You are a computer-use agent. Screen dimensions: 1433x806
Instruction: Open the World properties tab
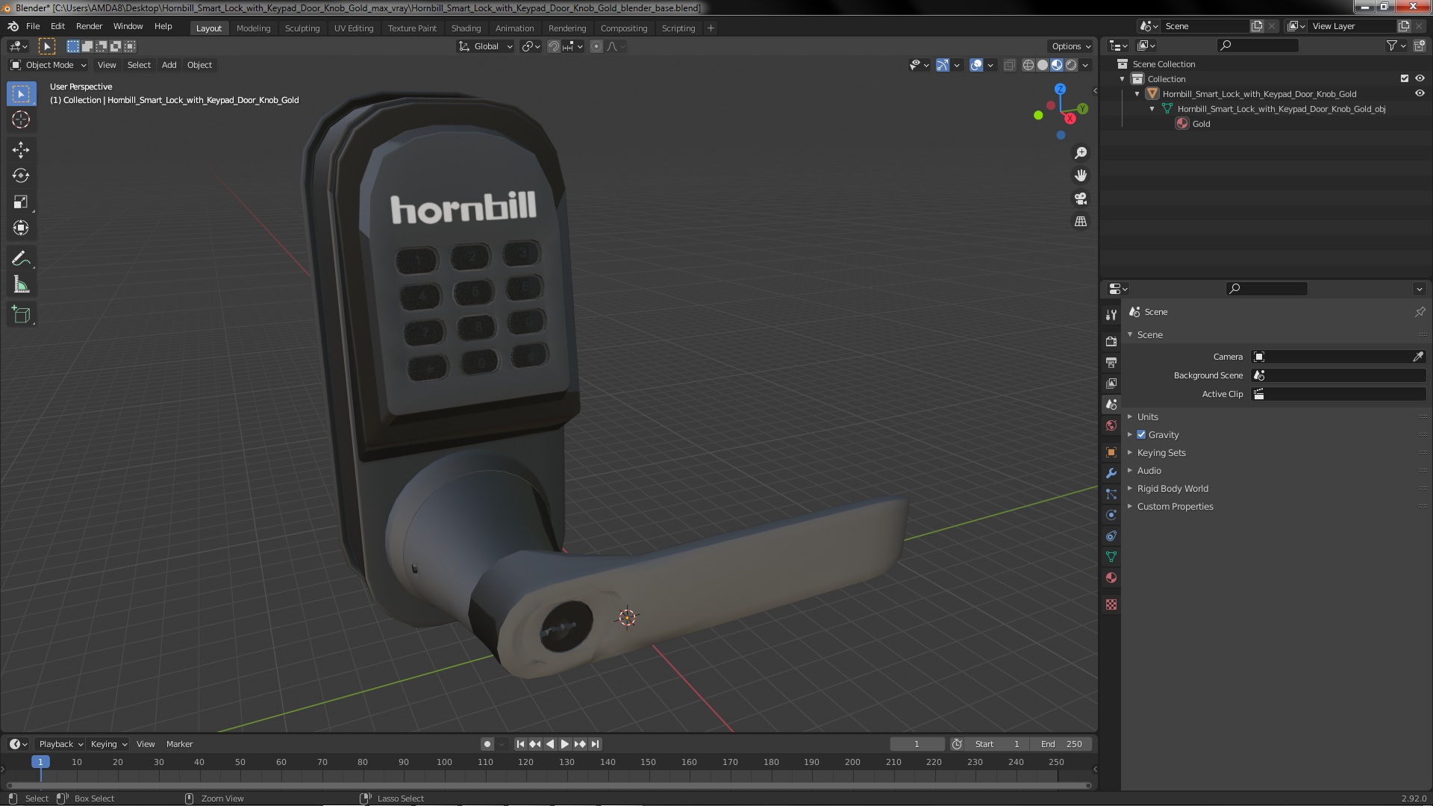[1111, 425]
